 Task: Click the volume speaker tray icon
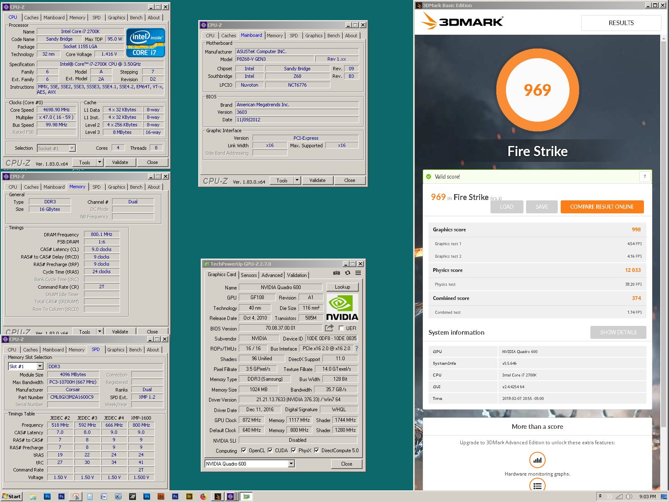pos(629,497)
